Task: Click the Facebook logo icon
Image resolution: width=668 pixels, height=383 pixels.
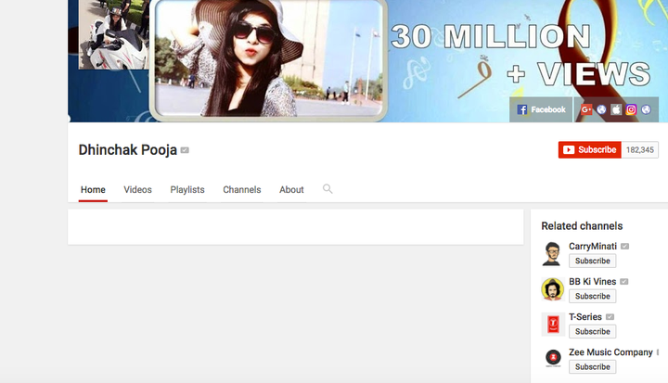Action: 521,109
